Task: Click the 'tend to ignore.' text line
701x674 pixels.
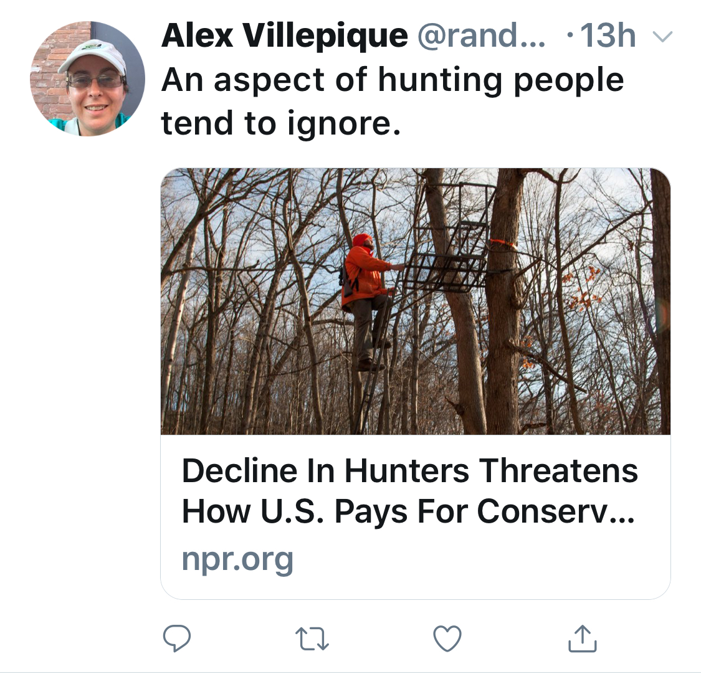Action: pos(280,123)
